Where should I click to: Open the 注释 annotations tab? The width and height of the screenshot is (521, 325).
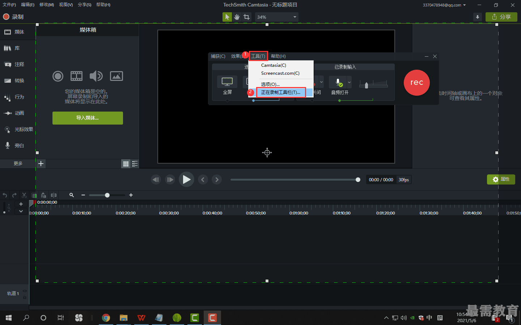click(x=18, y=64)
